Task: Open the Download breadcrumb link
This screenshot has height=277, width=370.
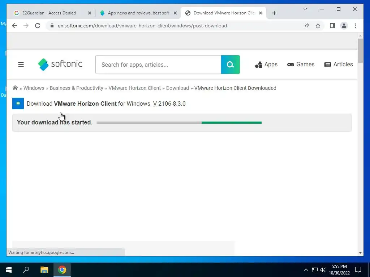Action: pyautogui.click(x=177, y=88)
